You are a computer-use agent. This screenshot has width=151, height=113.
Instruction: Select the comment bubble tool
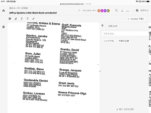(x=10, y=19)
